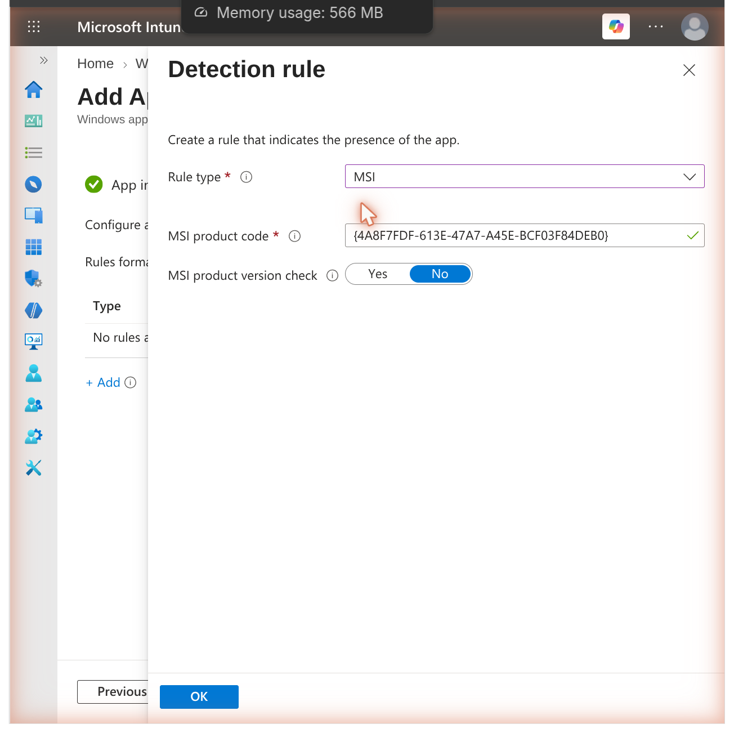Go to Home in the sidebar
Screen dimensions: 734x733
(34, 90)
